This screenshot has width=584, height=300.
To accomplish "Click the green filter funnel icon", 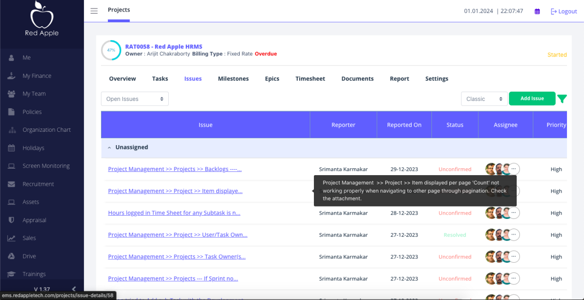I will (562, 99).
